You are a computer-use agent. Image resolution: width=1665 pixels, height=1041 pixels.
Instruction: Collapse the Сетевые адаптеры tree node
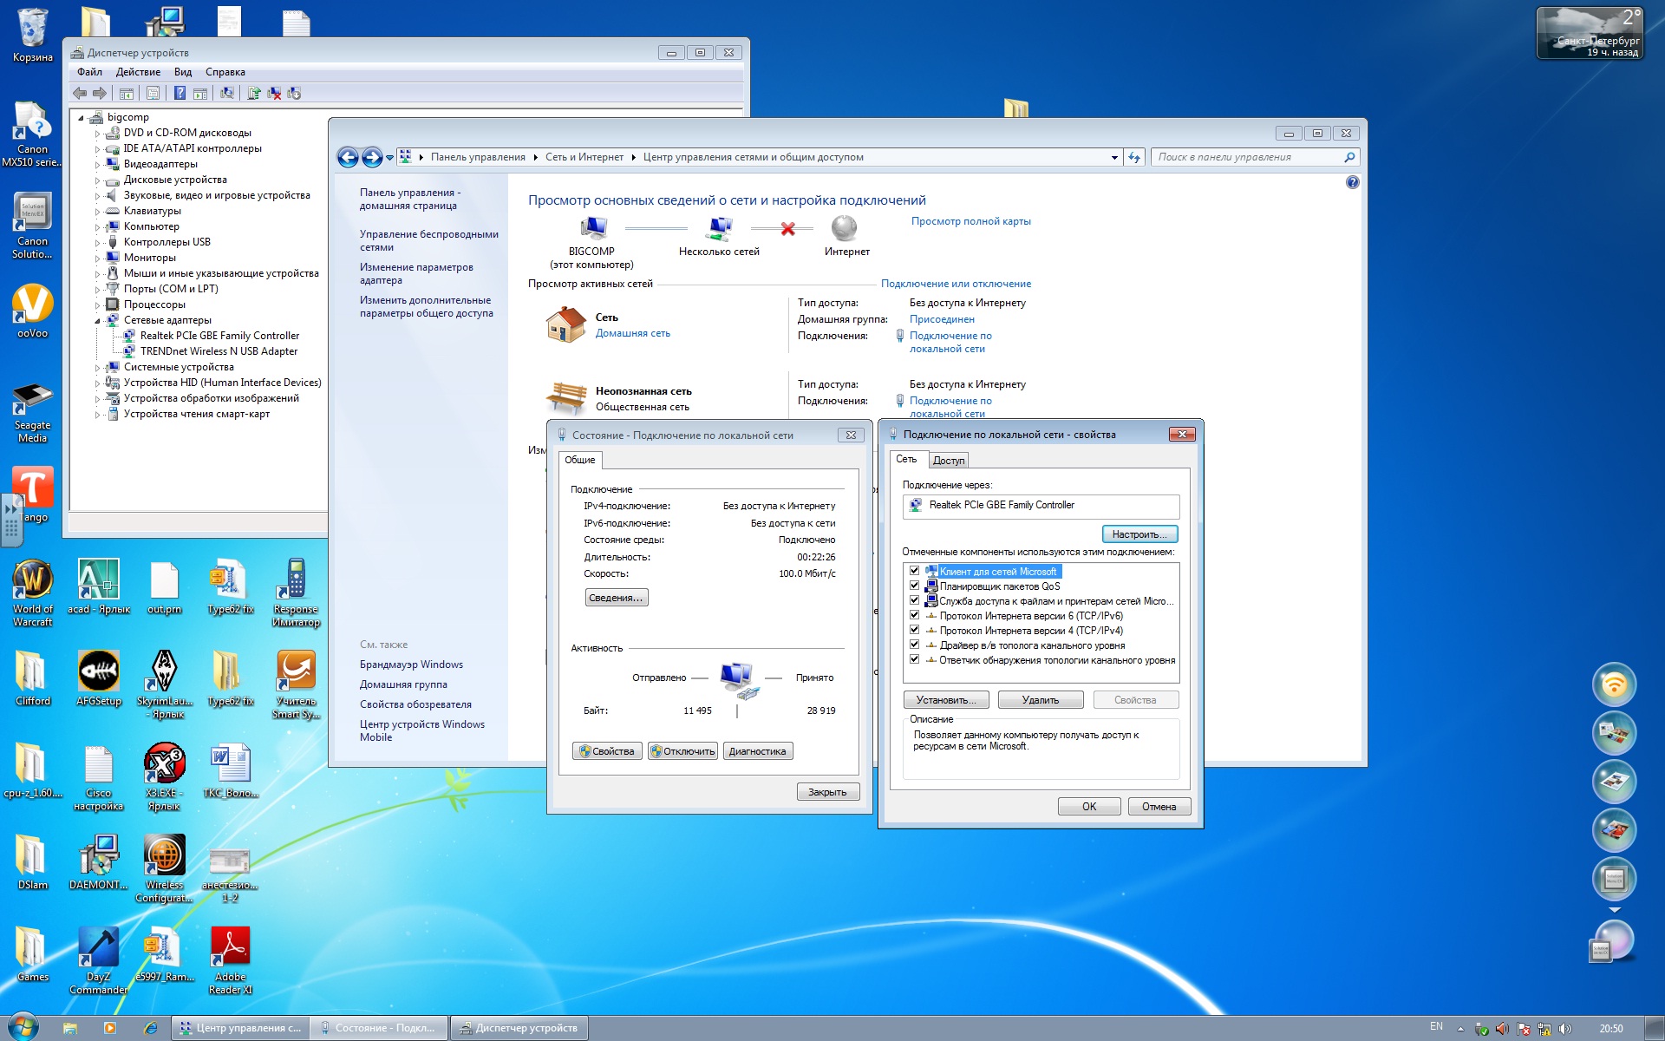(97, 320)
